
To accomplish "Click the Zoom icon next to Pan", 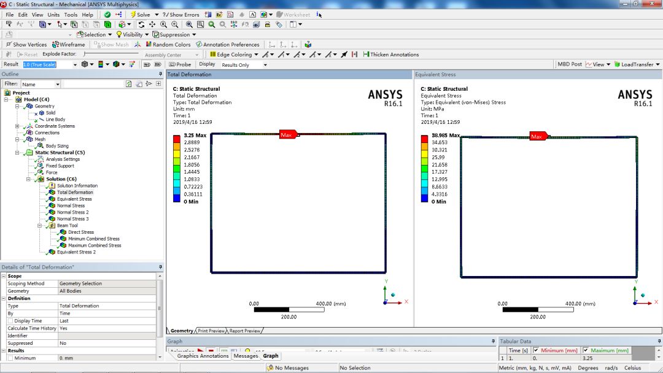I will pos(164,25).
